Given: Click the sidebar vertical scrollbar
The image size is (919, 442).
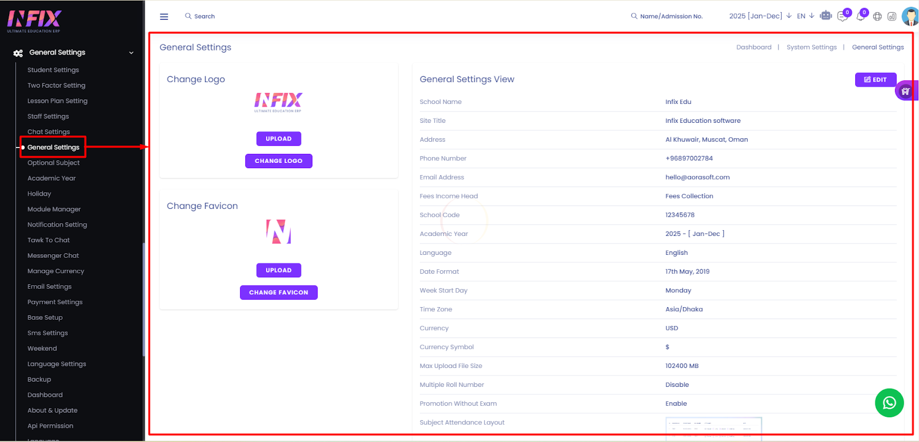Looking at the screenshot, I should pos(144,299).
